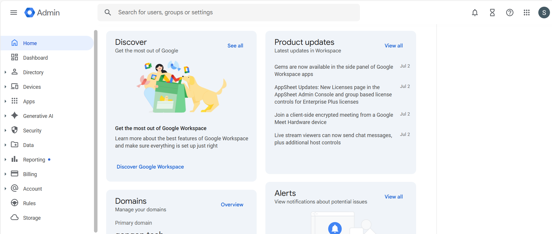
Task: Click View all in Alerts card
Action: 394,197
